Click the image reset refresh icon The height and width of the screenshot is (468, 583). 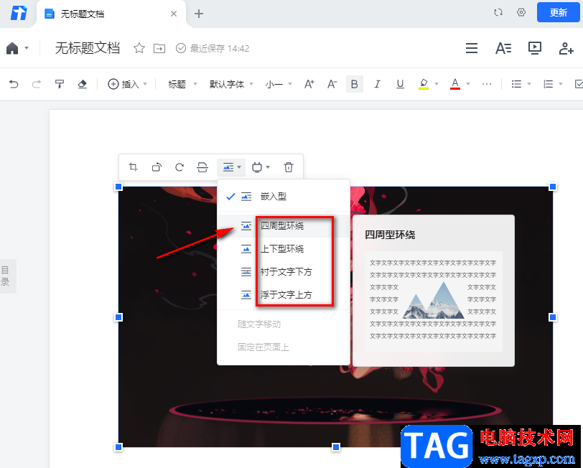pyautogui.click(x=179, y=167)
